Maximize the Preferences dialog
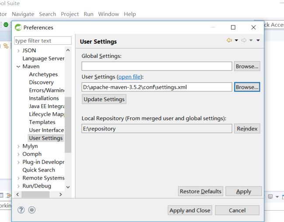 pos(233,28)
